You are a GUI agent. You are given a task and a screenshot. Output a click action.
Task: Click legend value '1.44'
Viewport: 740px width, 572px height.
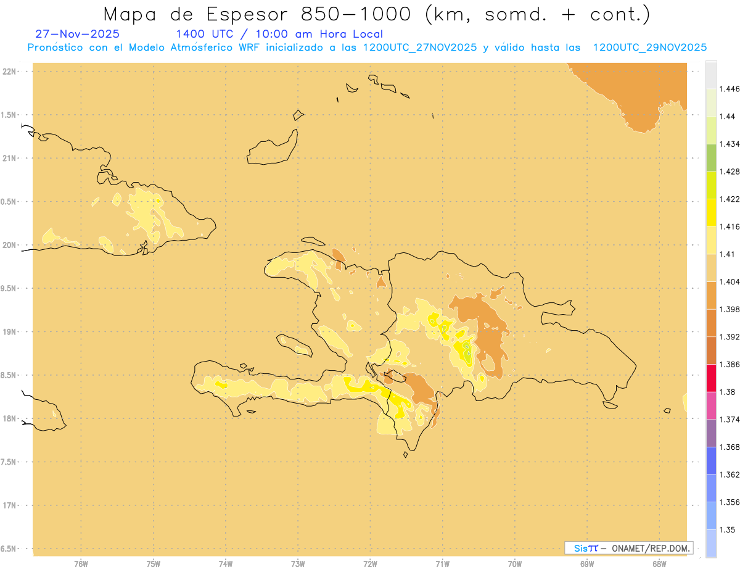pyautogui.click(x=728, y=116)
